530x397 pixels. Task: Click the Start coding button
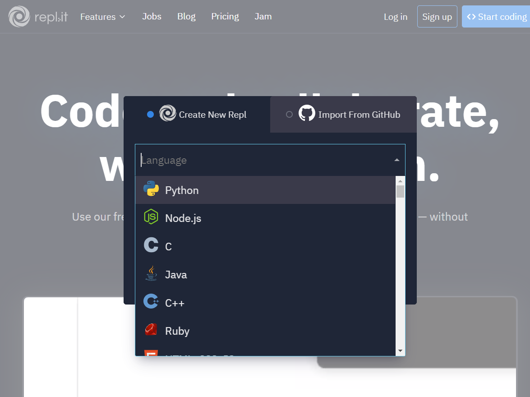point(496,17)
